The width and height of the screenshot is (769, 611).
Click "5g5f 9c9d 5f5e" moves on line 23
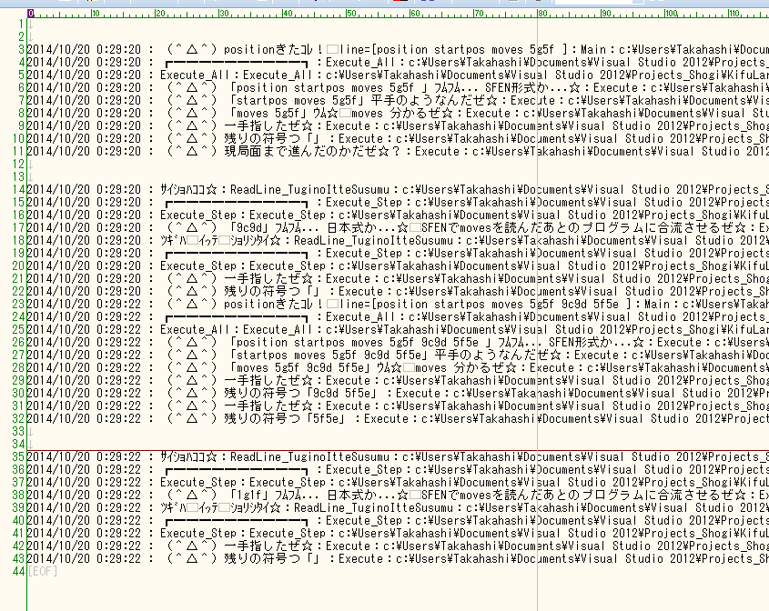pos(574,305)
